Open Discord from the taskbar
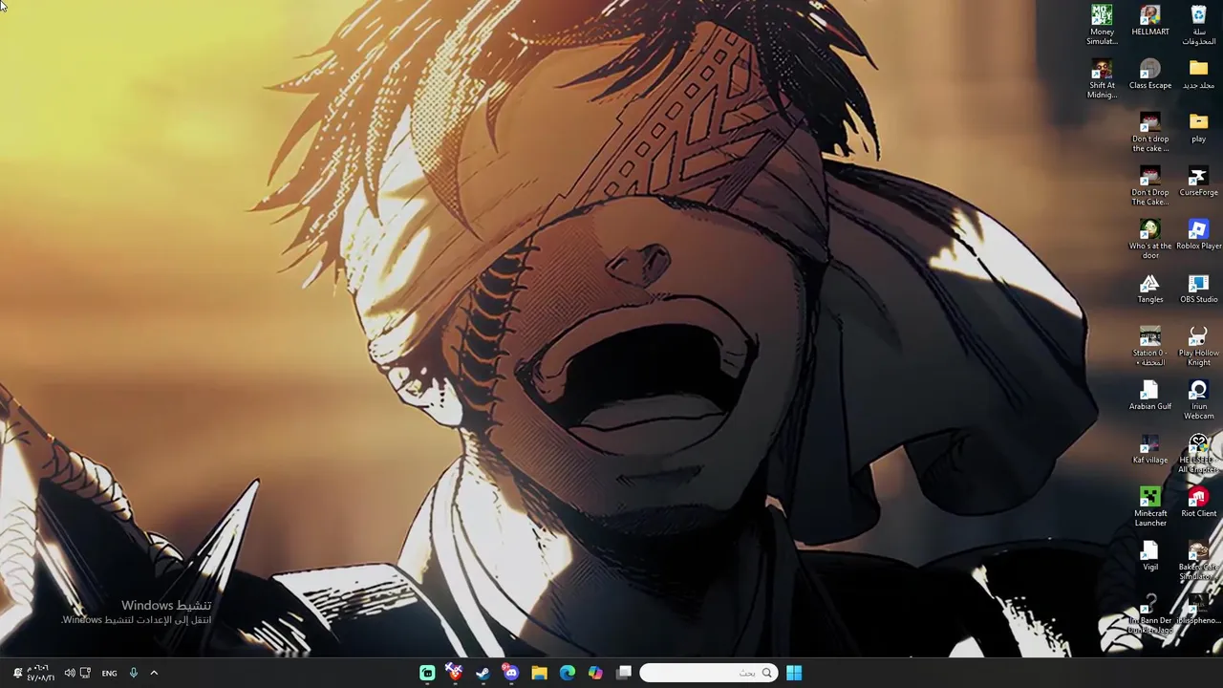Image resolution: width=1223 pixels, height=688 pixels. click(x=511, y=673)
